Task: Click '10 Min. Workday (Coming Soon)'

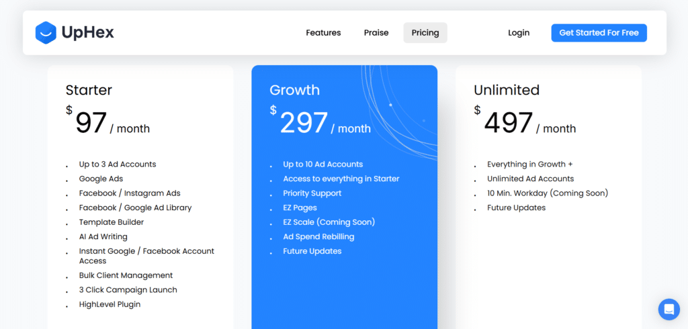Action: [548, 193]
